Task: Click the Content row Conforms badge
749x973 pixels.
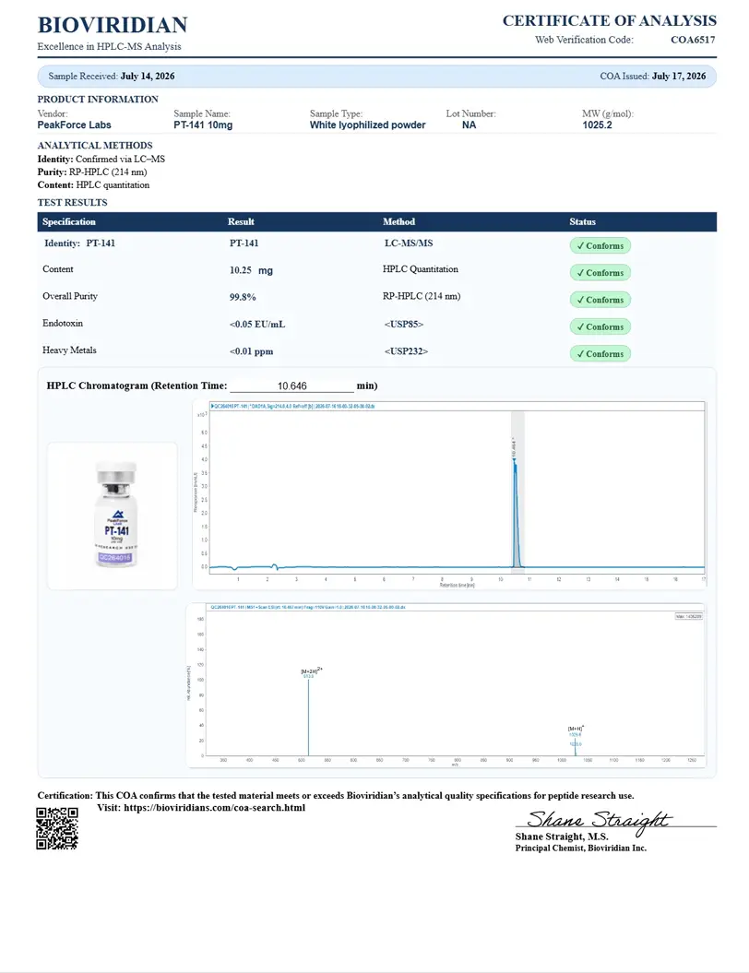Action: [600, 272]
